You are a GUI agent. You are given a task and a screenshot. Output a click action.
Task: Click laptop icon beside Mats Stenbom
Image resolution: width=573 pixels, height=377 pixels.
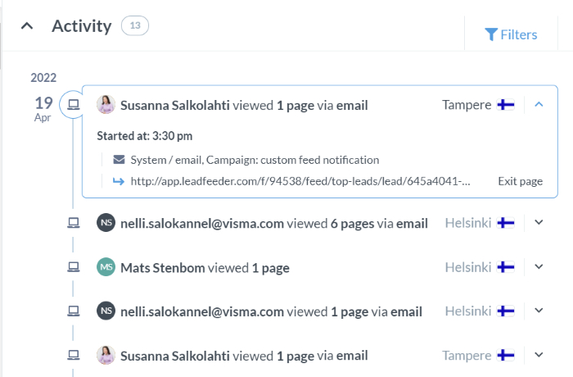click(74, 267)
